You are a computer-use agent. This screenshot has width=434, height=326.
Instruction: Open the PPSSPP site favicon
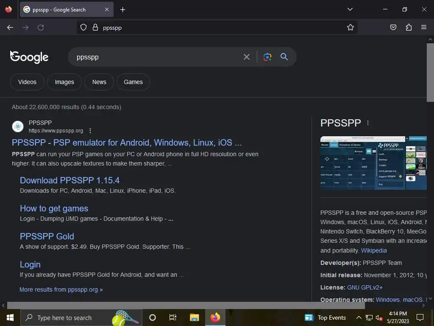(x=18, y=126)
